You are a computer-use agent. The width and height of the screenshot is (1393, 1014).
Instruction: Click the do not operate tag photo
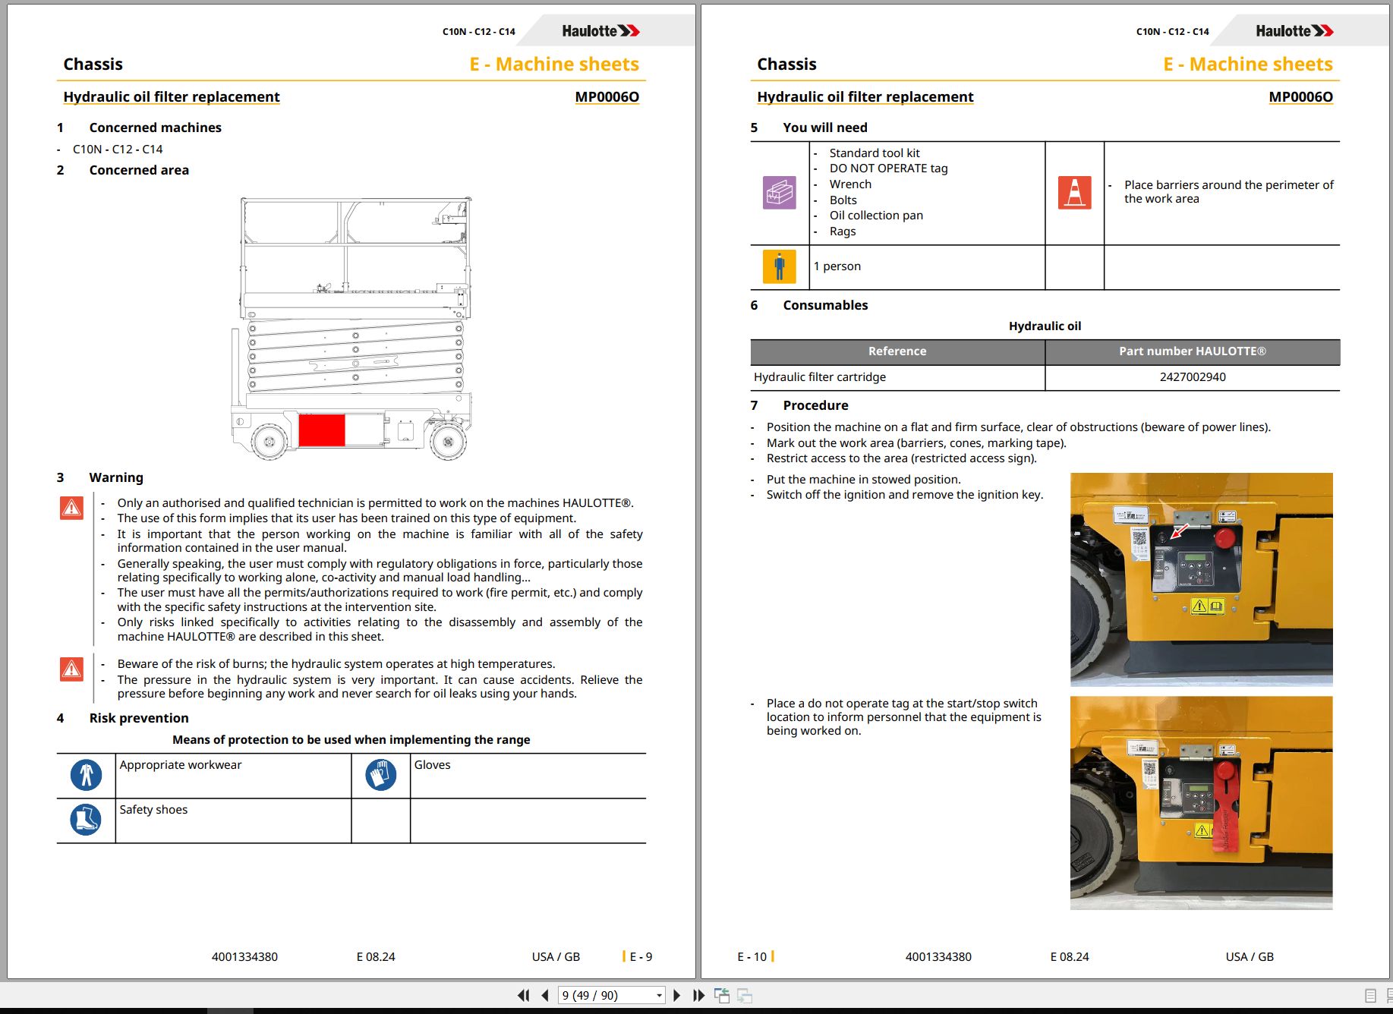(1201, 803)
